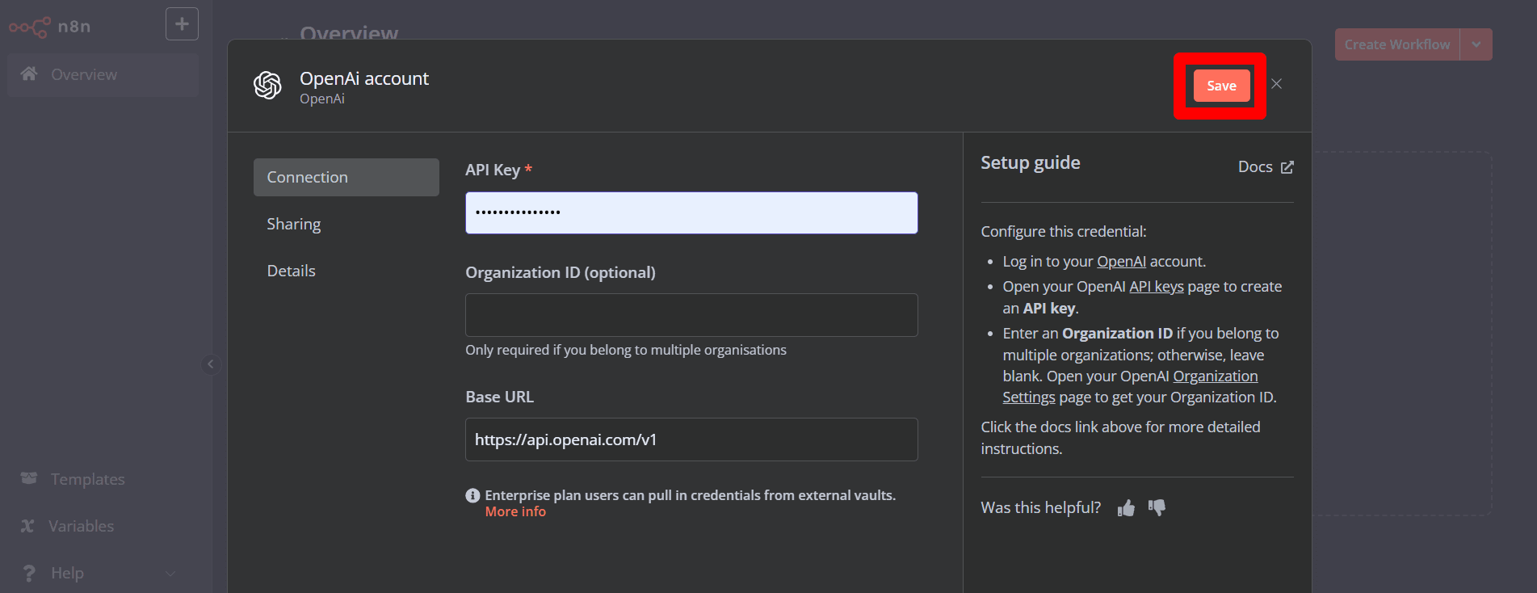The height and width of the screenshot is (593, 1537).
Task: Click the Organization ID input field
Action: [x=691, y=315]
